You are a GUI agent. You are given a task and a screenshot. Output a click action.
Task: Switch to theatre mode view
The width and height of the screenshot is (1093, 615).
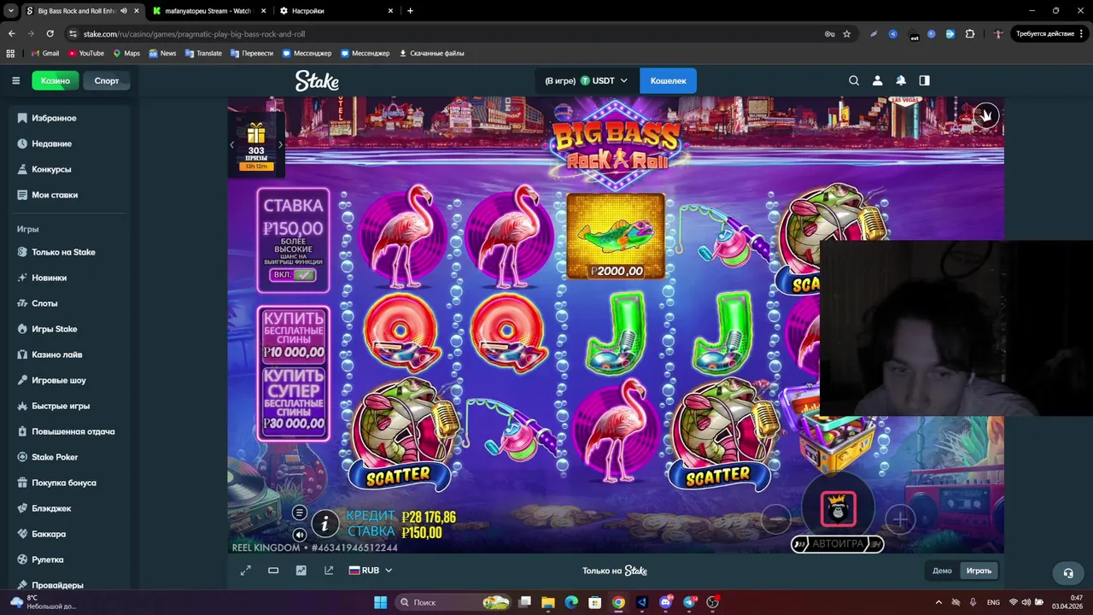[273, 571]
